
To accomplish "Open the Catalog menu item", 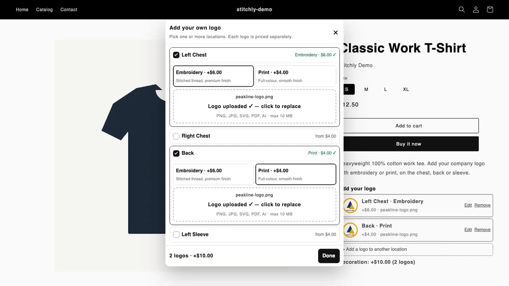I will [45, 10].
